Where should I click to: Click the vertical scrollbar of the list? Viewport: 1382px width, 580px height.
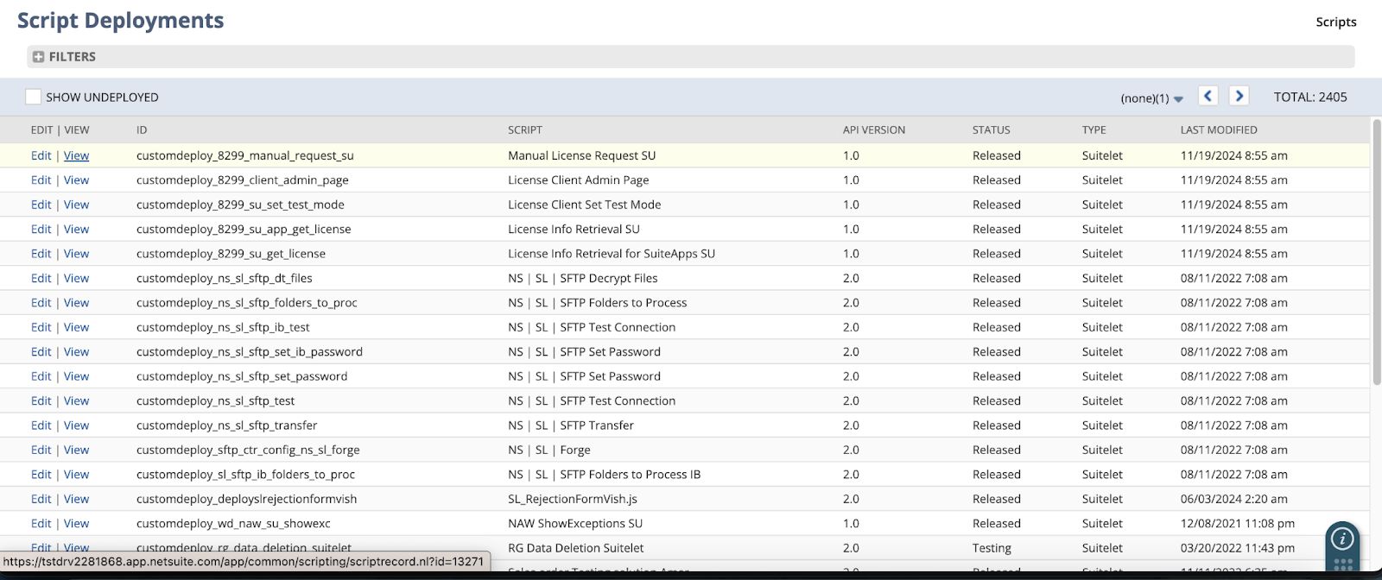pyautogui.click(x=1376, y=253)
